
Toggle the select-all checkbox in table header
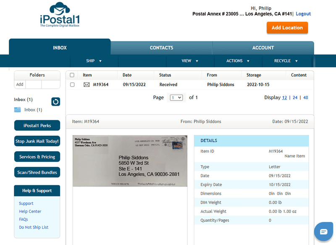coord(72,75)
